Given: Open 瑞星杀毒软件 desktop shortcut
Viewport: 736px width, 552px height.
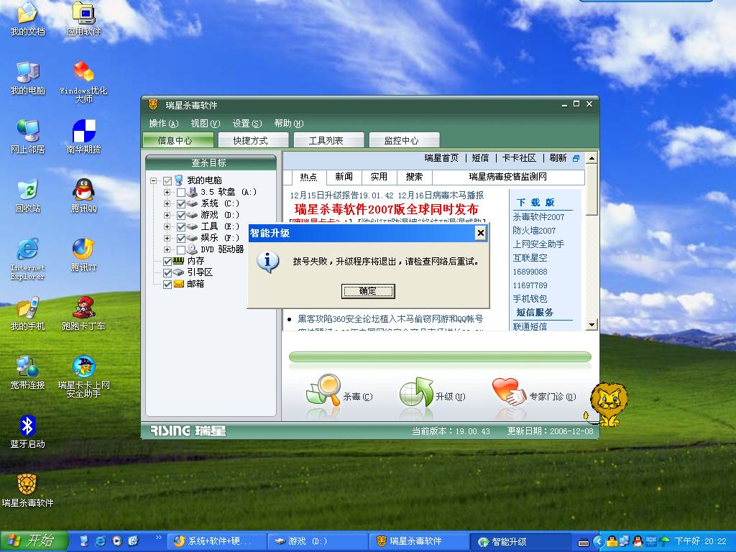Looking at the screenshot, I should (27, 491).
